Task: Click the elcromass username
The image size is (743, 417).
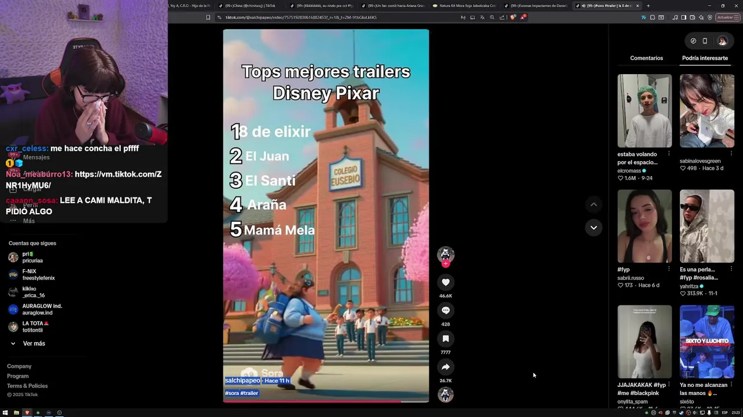Action: coord(629,171)
